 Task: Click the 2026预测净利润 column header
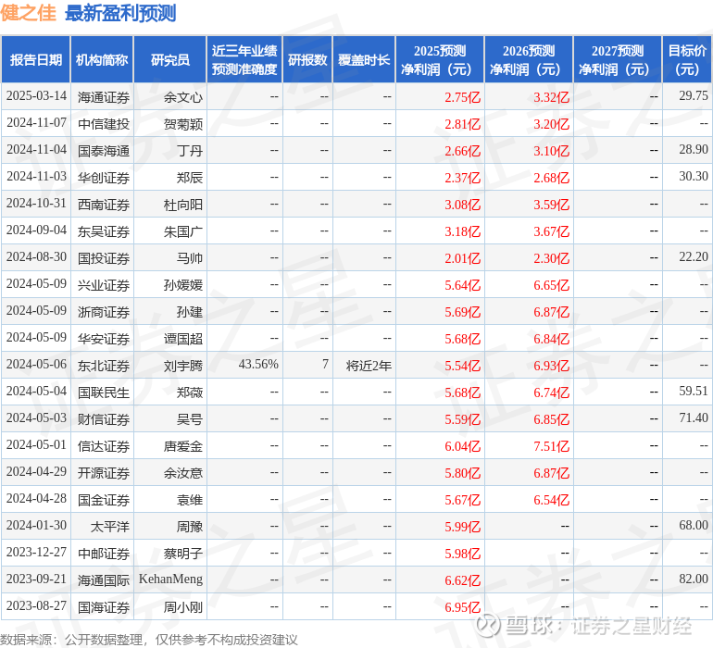tap(529, 59)
